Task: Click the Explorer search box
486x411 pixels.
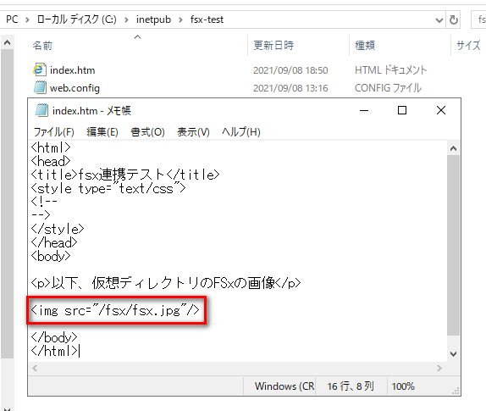Action: pos(478,19)
